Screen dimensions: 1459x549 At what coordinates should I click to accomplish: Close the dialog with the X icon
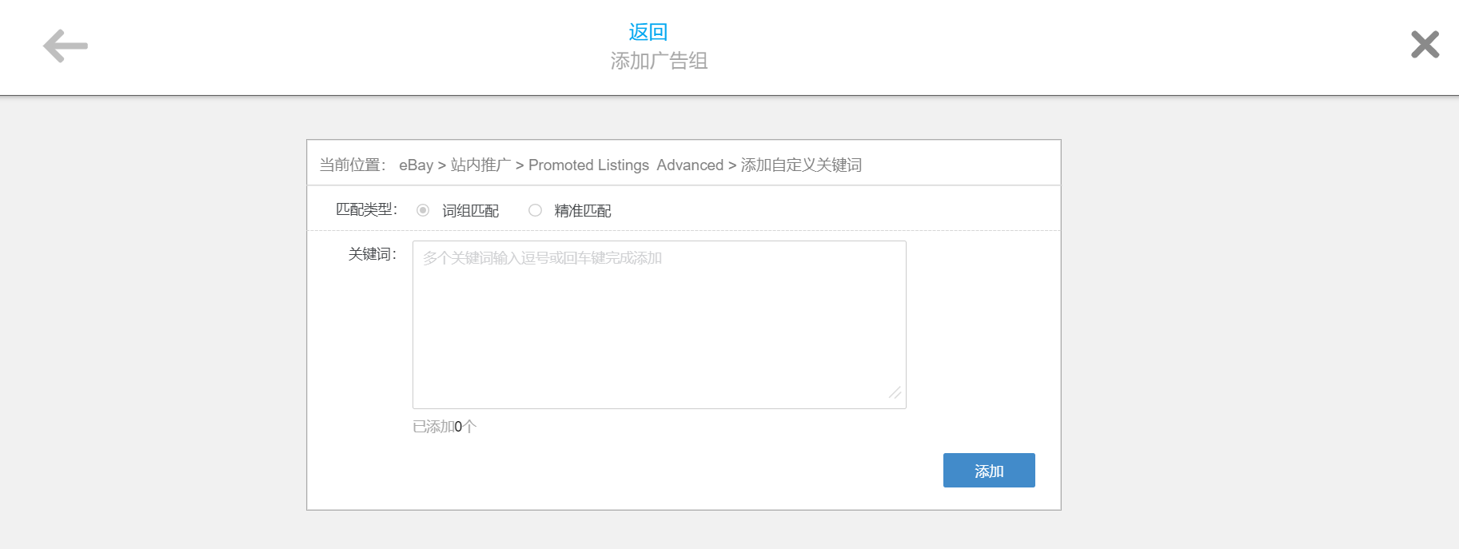[1425, 45]
